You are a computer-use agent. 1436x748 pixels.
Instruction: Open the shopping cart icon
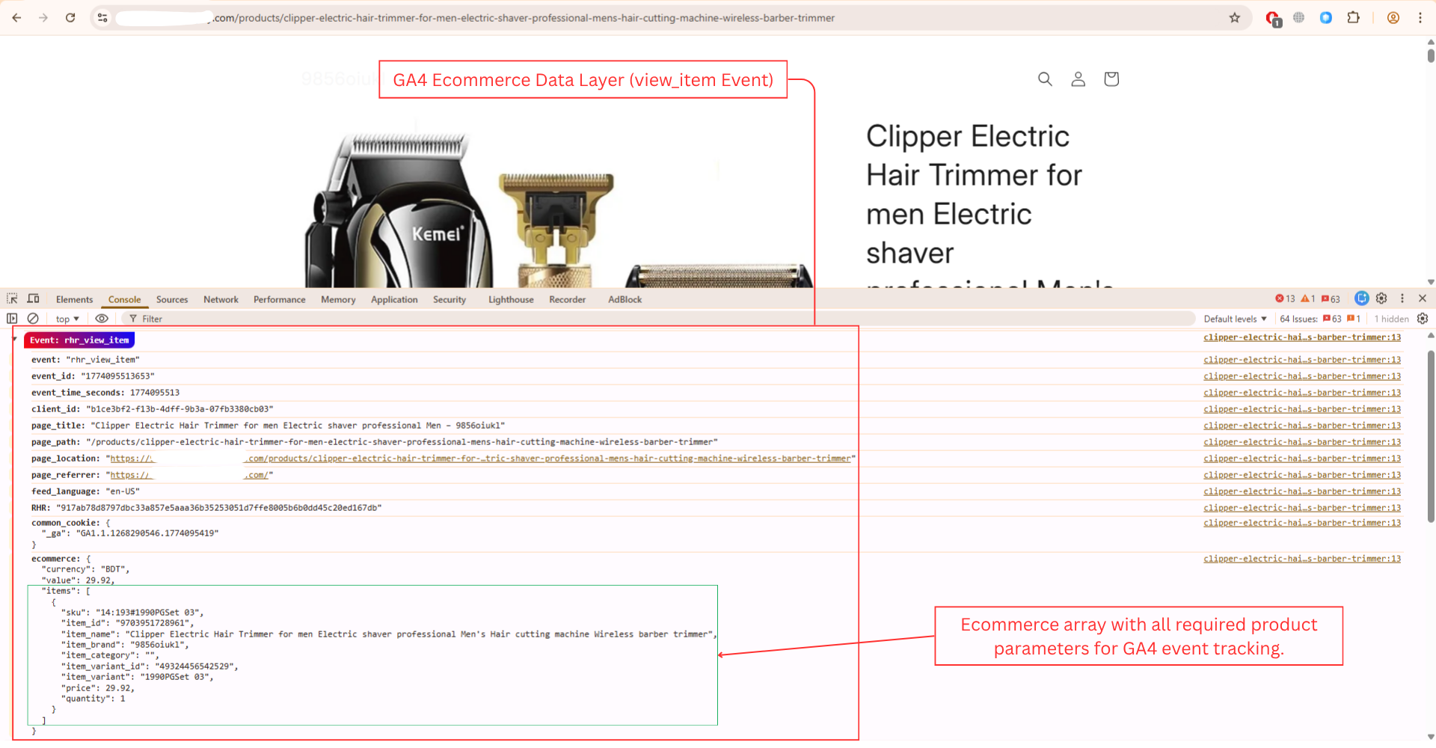[1111, 79]
